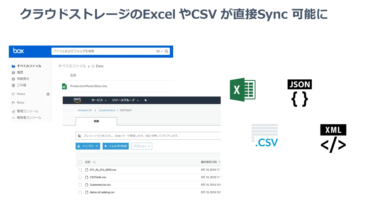Click the pin icon in the AWS navbar
The width and height of the screenshot is (365, 205).
click(x=146, y=100)
